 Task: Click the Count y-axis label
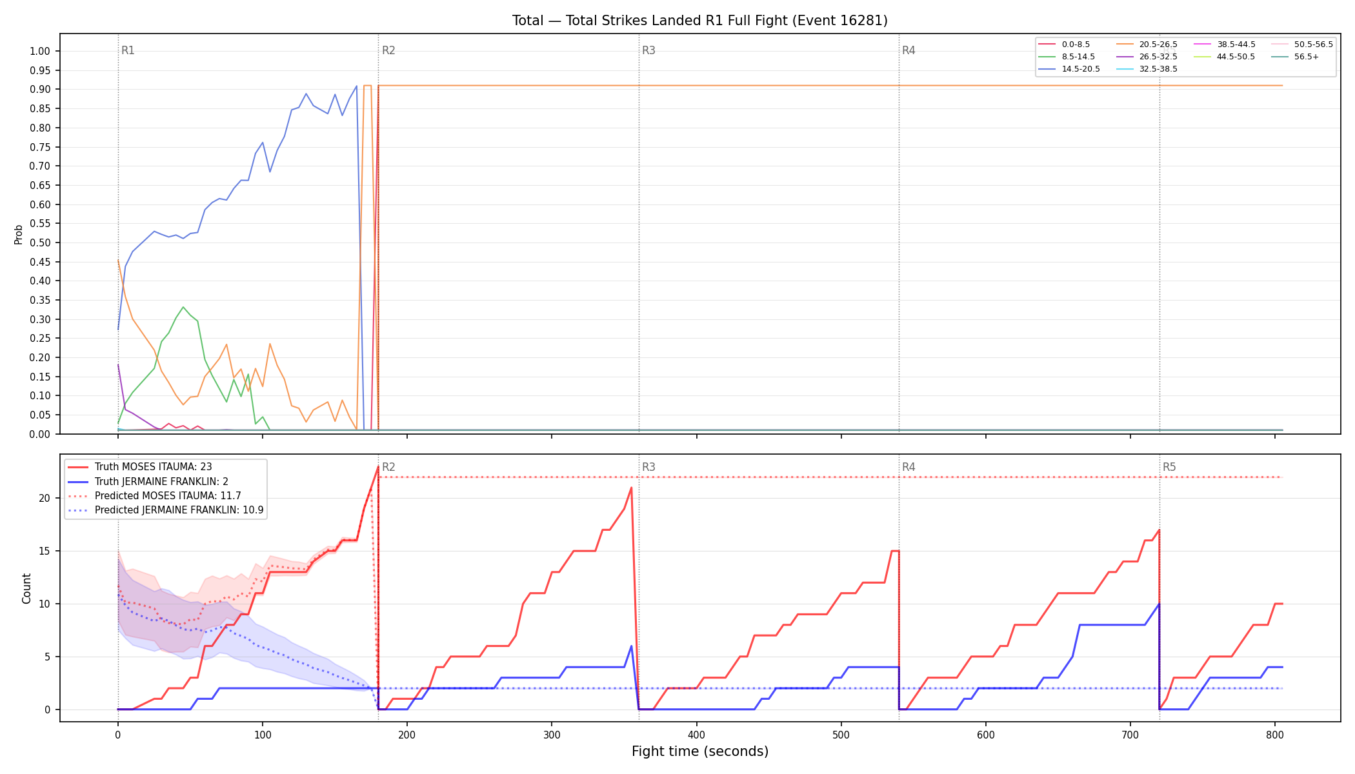pyautogui.click(x=26, y=588)
